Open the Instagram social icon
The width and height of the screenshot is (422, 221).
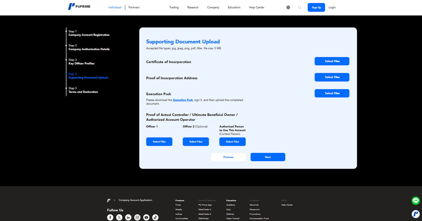(137, 217)
